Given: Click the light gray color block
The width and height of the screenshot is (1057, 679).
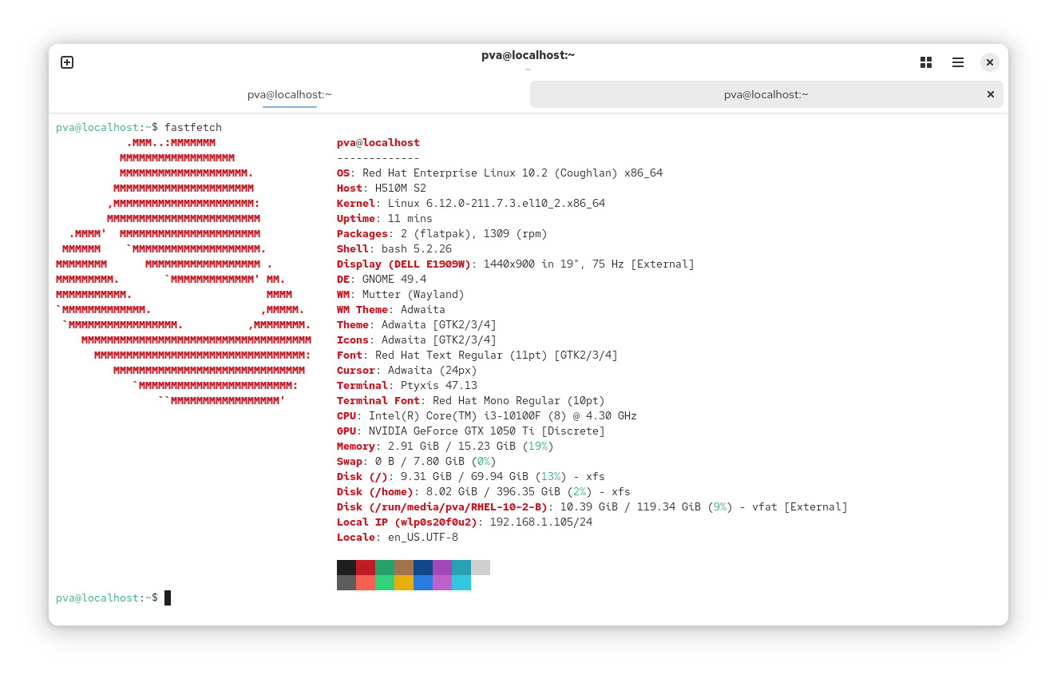Looking at the screenshot, I should (481, 567).
